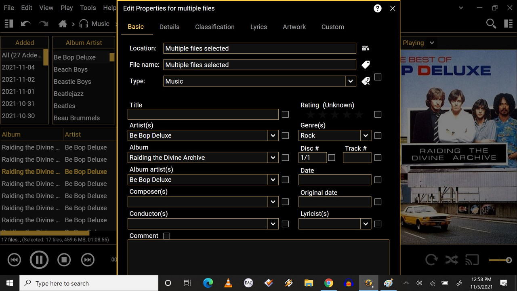Click the Album column header
The image size is (517, 291).
coord(31,135)
